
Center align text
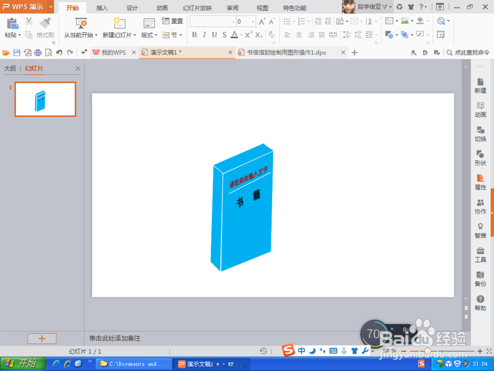coord(299,35)
